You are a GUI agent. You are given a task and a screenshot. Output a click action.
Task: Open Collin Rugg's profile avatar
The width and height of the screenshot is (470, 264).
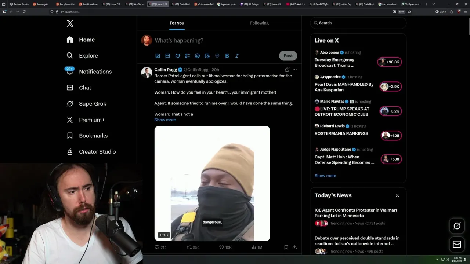[x=147, y=72]
